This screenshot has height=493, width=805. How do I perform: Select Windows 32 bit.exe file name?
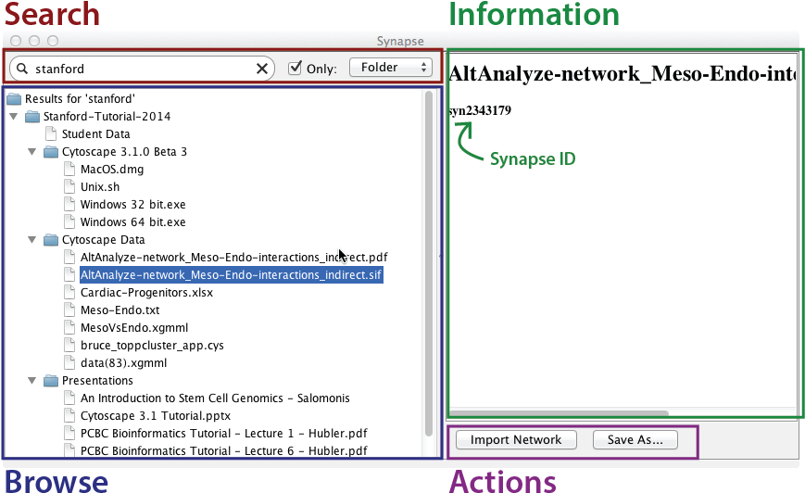point(133,205)
